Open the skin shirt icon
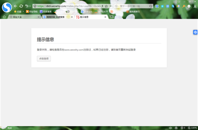 [179, 2]
